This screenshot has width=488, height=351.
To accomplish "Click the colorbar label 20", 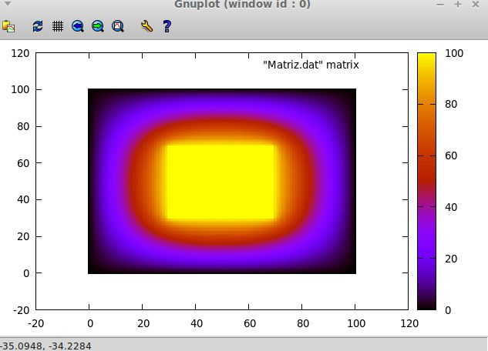I will coord(451,259).
